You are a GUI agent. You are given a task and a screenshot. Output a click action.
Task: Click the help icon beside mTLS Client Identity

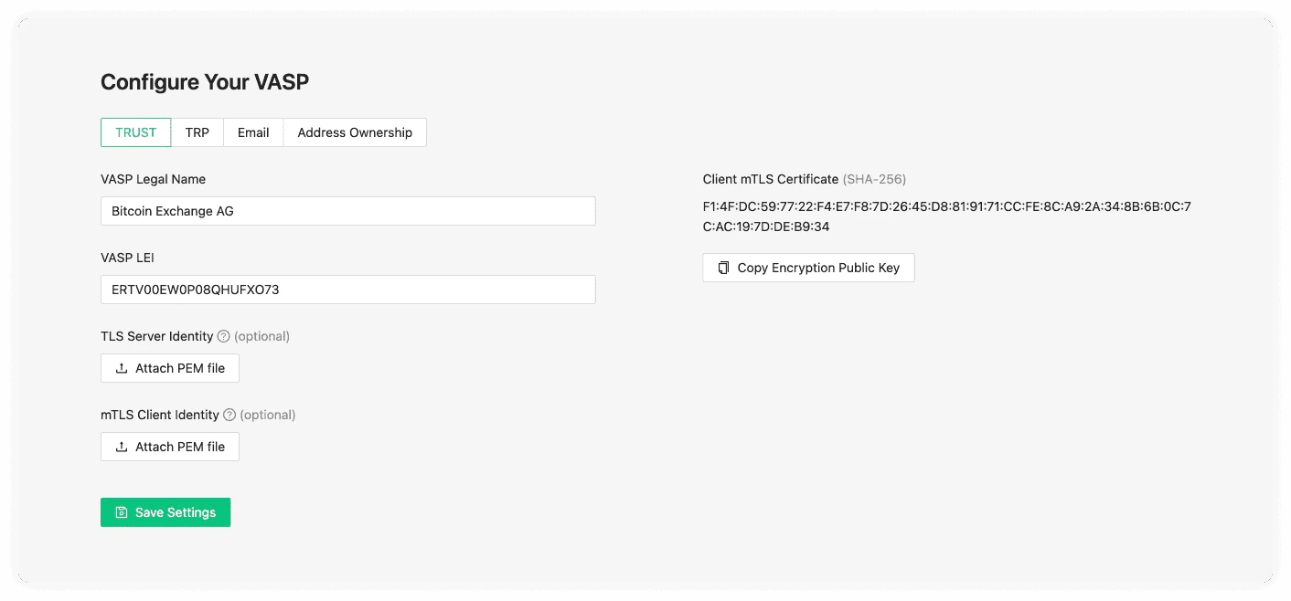[229, 415]
